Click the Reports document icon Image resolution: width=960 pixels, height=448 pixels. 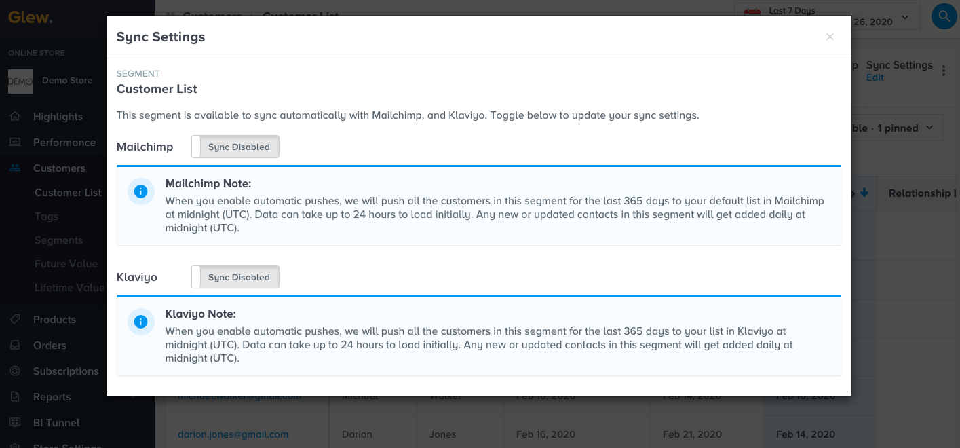(15, 397)
